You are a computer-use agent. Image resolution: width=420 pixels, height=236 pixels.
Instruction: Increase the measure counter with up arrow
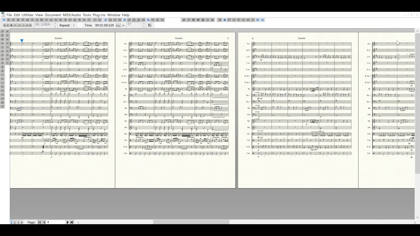(55, 24)
